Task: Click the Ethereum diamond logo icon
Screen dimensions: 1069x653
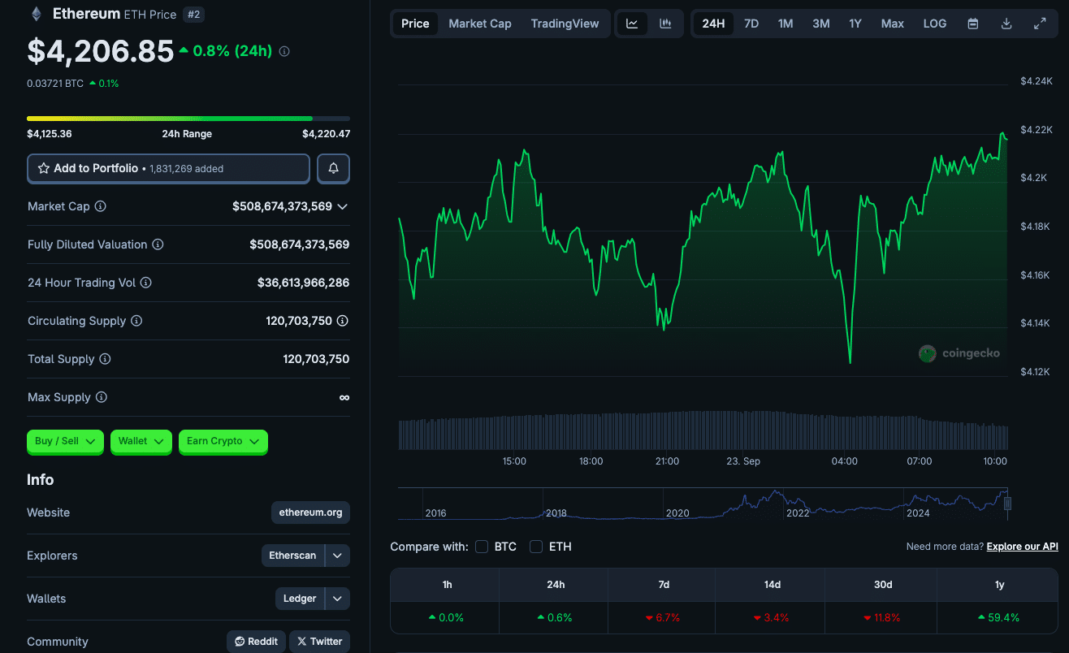Action: 36,14
